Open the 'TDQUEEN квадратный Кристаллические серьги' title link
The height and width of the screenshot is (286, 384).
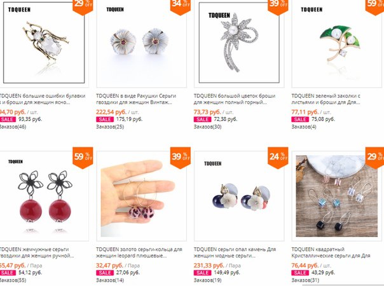(331, 252)
